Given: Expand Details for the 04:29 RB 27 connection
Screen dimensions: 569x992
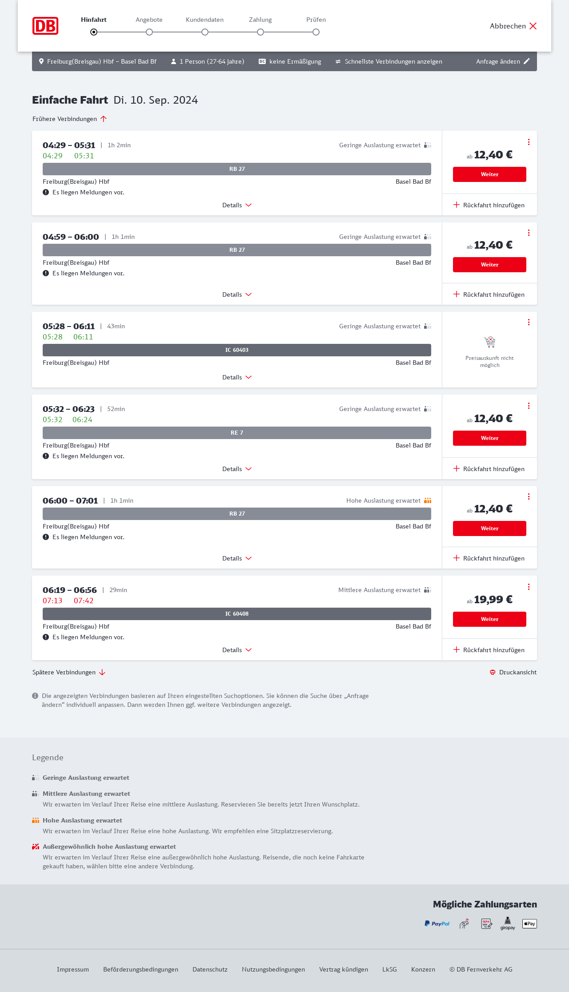Looking at the screenshot, I should [x=237, y=205].
